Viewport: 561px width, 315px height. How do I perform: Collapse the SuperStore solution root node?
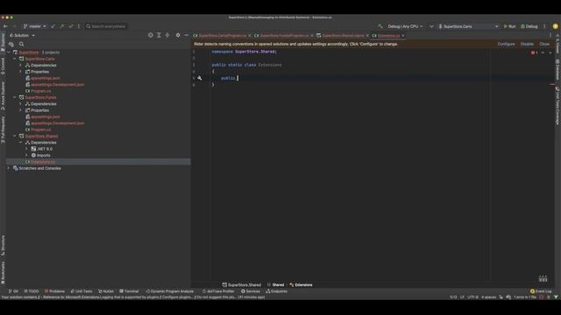click(x=9, y=52)
